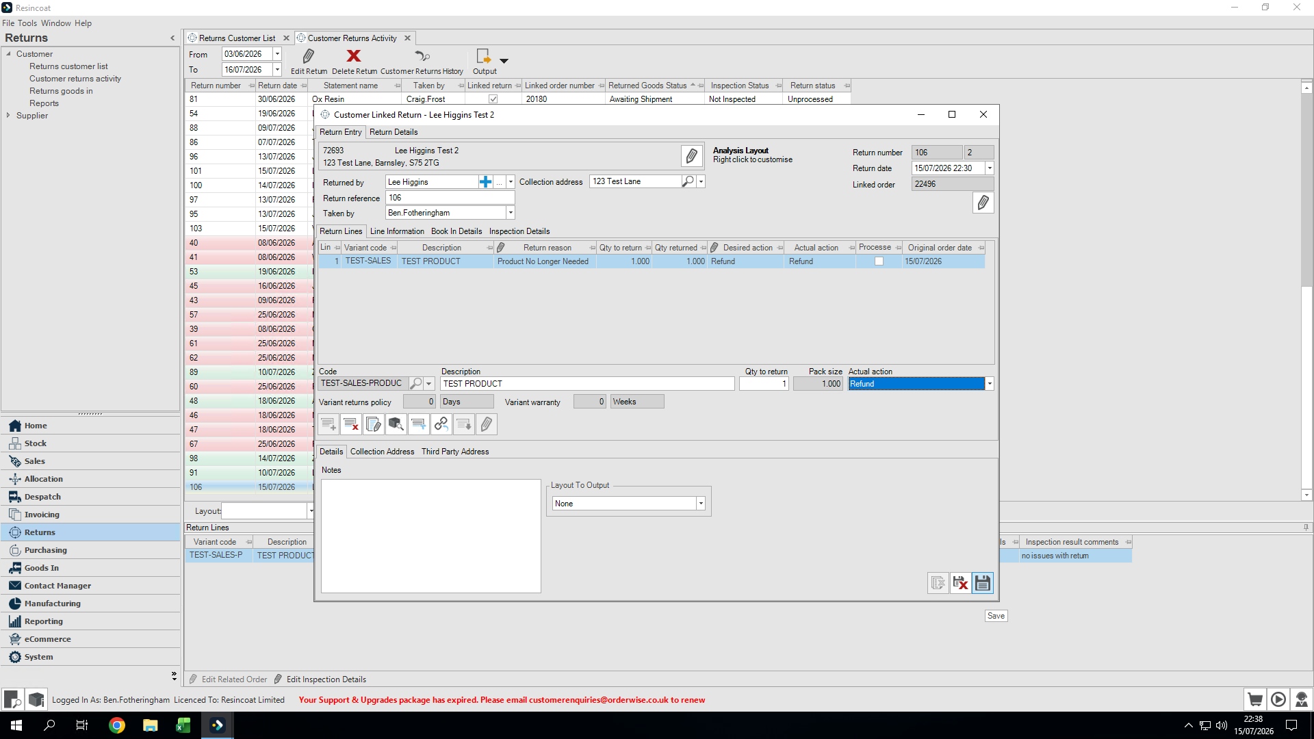Click the line toolbar paperclip attachment icon
Screen dimensions: 1314x739
(487, 425)
